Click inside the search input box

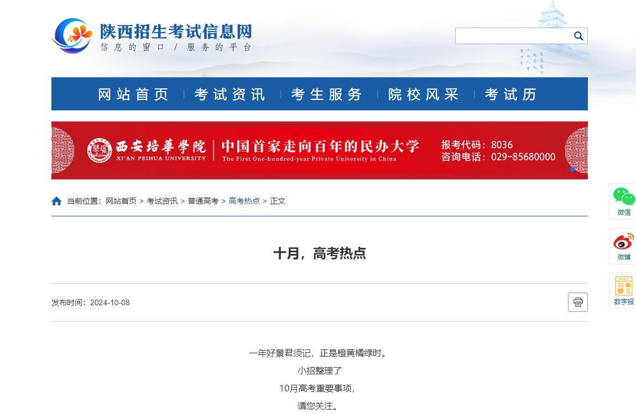(x=509, y=35)
